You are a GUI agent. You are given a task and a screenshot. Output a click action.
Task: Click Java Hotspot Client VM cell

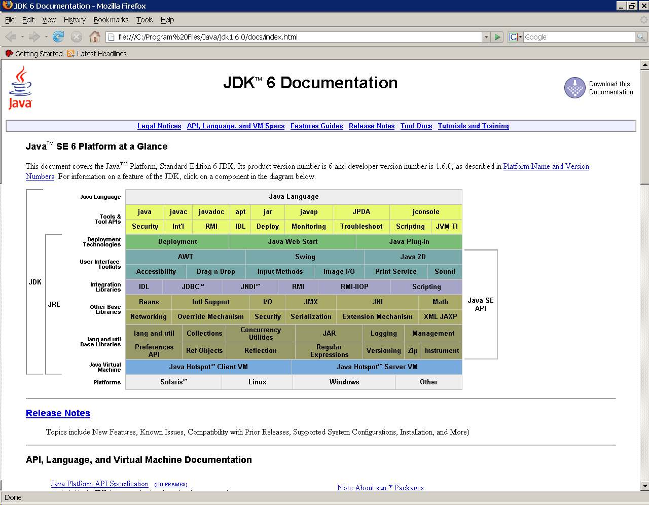208,367
